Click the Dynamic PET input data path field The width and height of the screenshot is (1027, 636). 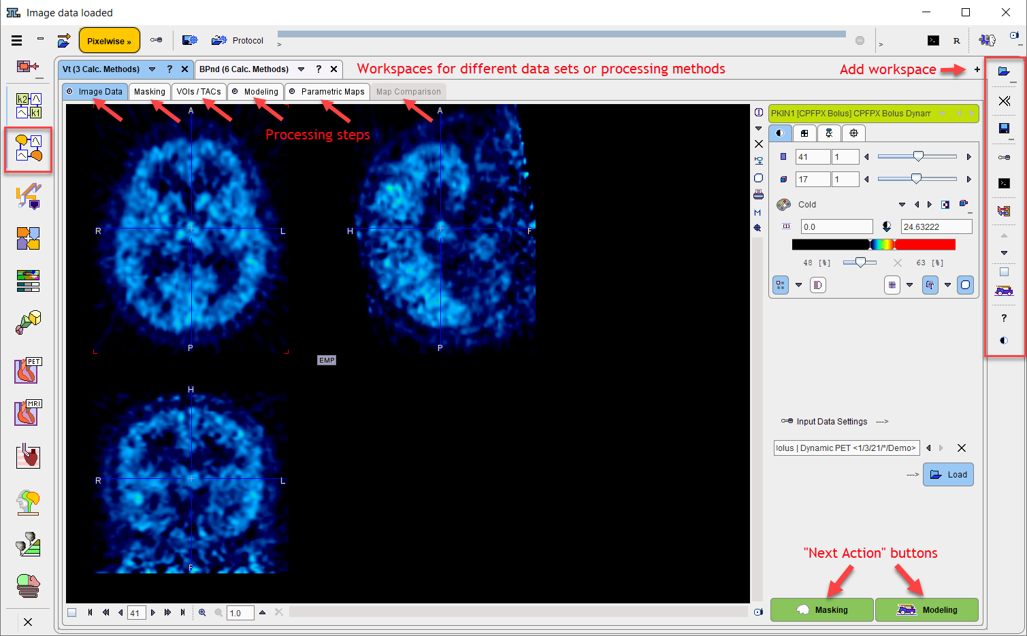point(847,448)
